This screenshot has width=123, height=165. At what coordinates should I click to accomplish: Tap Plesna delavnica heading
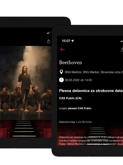point(91,91)
